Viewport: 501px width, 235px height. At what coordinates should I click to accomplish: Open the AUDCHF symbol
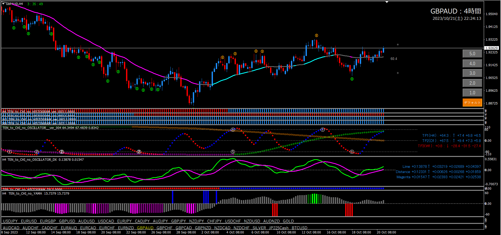coord(31,228)
